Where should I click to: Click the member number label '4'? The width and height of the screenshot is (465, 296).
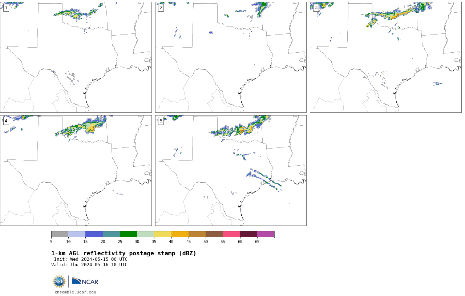[6, 121]
